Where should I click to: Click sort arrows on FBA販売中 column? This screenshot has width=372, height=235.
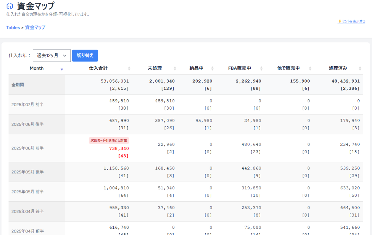click(x=261, y=68)
